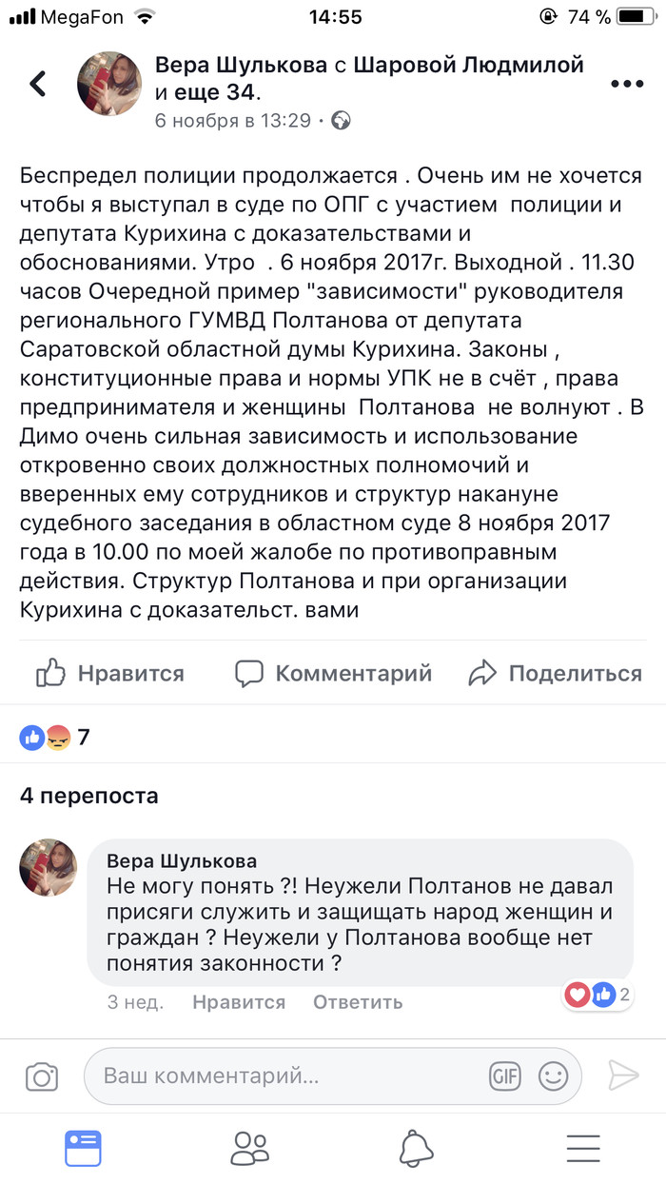
Task: Tap the back arrow icon
Action: [x=38, y=84]
